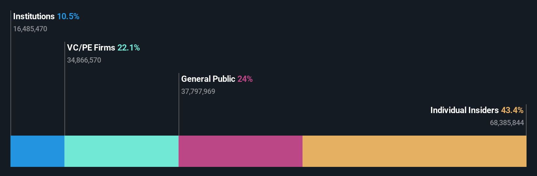Screen dimensions: 537x176
Task: Click the 24% General Public percentage
Action: [x=245, y=79]
